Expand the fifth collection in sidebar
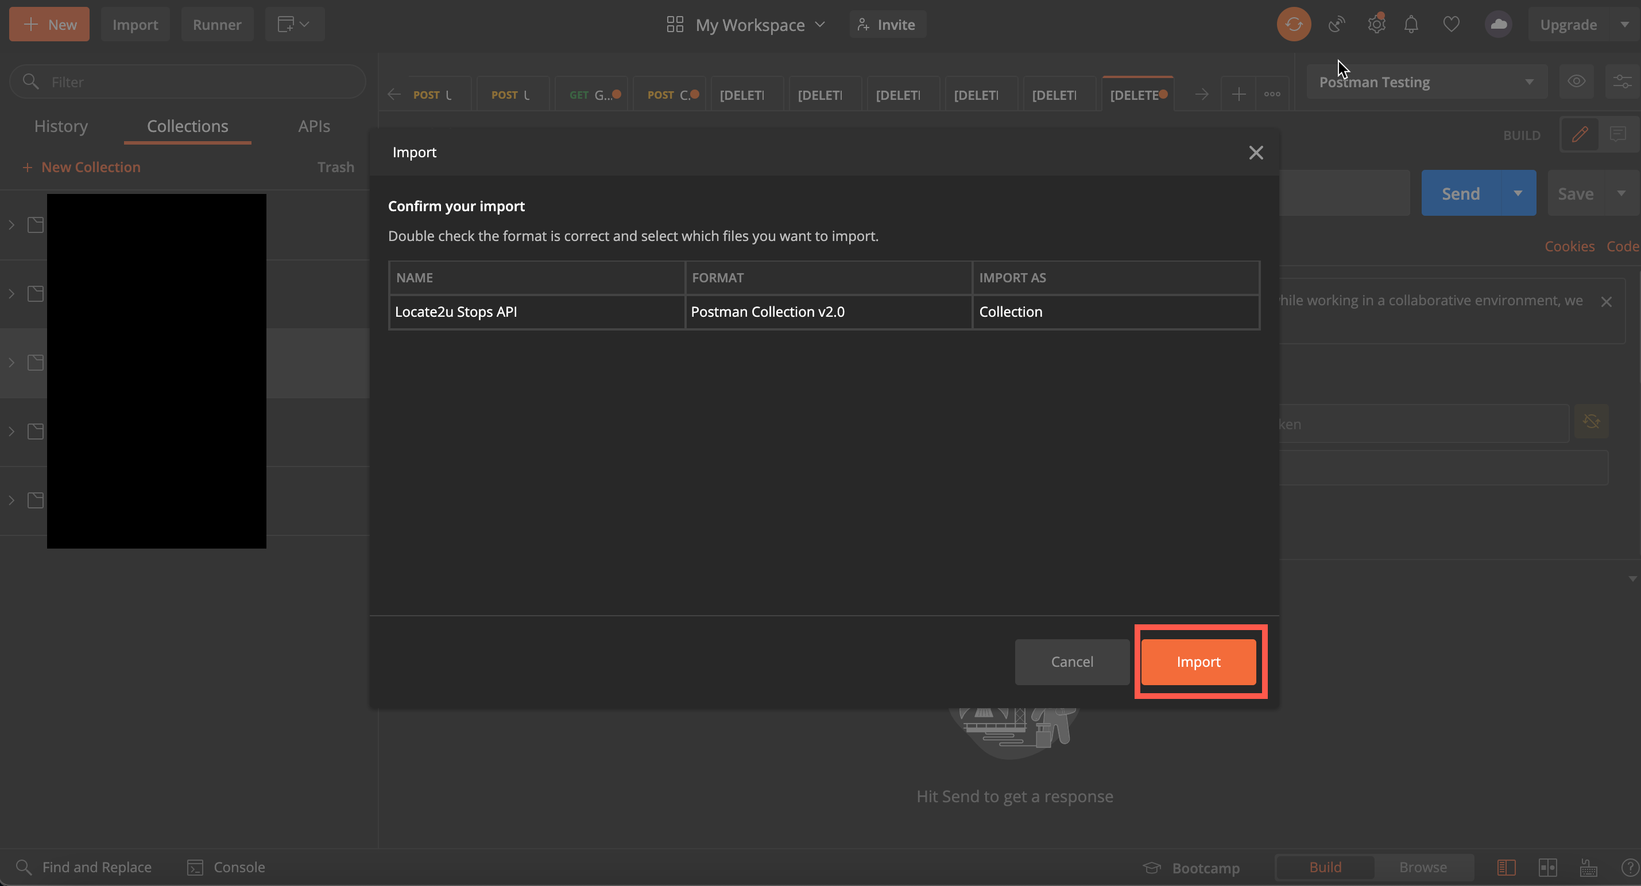Screen dimensions: 1641x886 click(11, 500)
